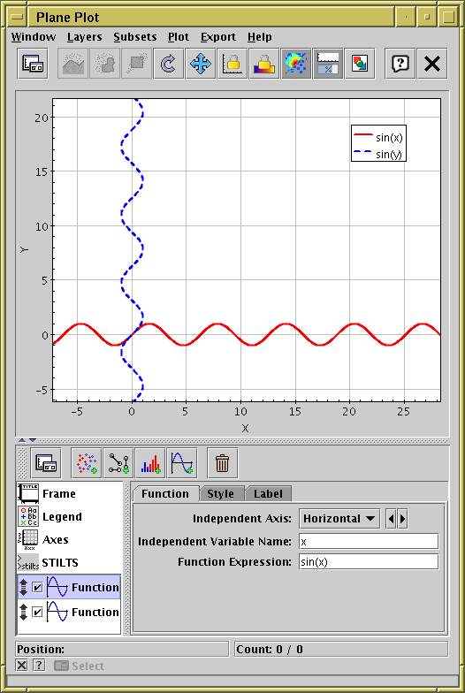Click the large X close icon in toolbar

click(431, 64)
